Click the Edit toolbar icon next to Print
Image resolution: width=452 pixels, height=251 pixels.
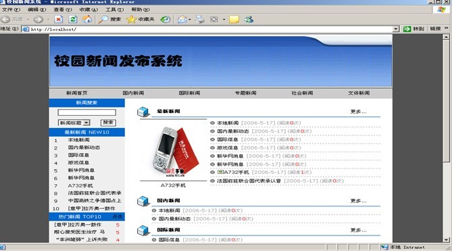click(214, 20)
